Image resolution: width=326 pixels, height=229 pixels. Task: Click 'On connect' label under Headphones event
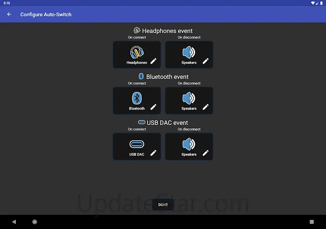(x=137, y=38)
